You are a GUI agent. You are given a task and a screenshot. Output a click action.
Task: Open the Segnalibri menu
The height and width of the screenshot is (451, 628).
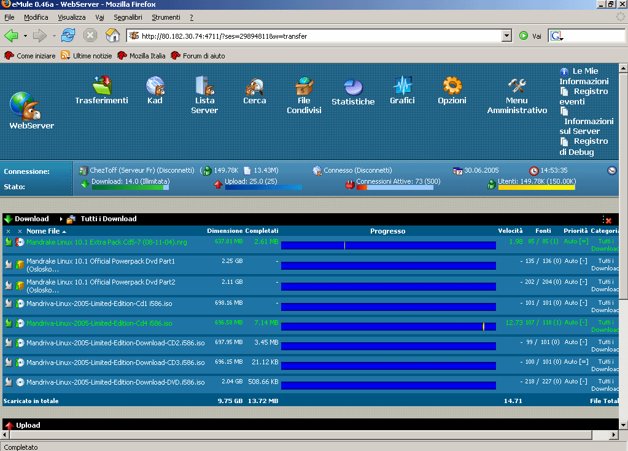[x=128, y=17]
